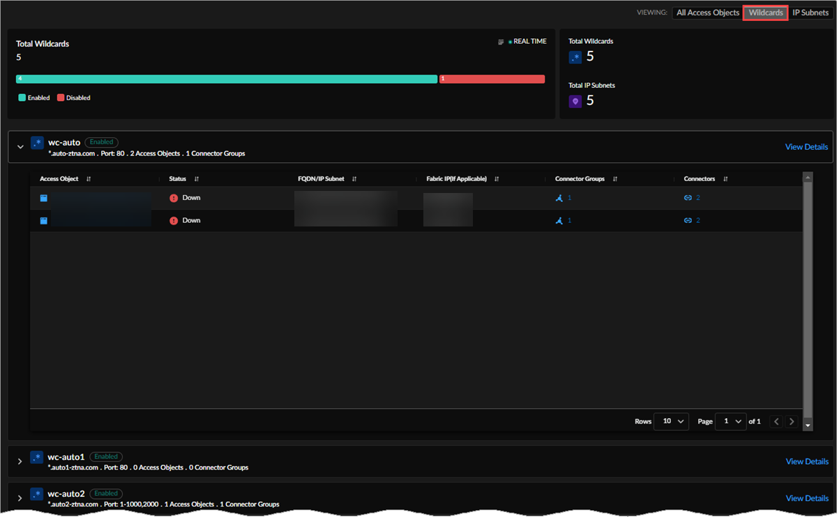The width and height of the screenshot is (837, 517).
Task: Click the first row access object icon
Action: click(x=43, y=198)
